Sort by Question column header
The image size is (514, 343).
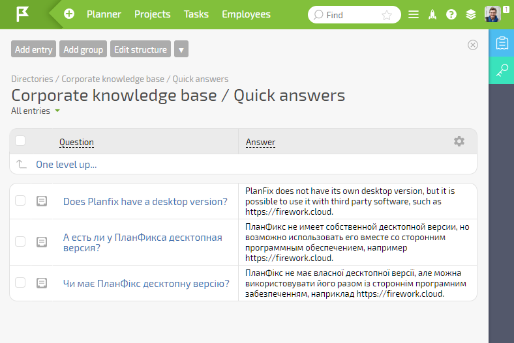tap(76, 143)
